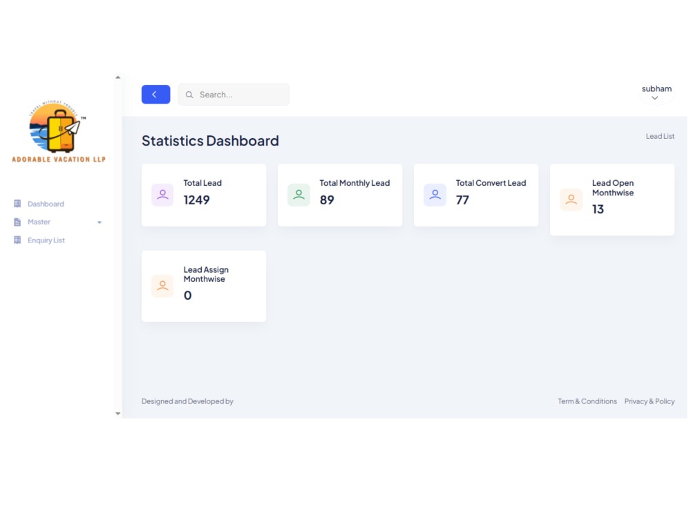Click the Lead List breadcrumb link
Screen dimensions: 691x518
660,136
